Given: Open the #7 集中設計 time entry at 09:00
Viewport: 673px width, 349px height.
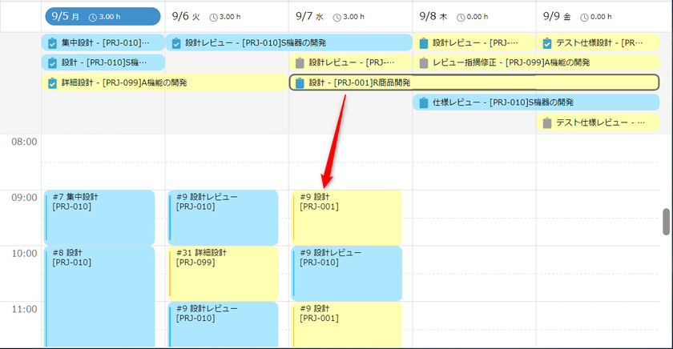Looking at the screenshot, I should 99,218.
